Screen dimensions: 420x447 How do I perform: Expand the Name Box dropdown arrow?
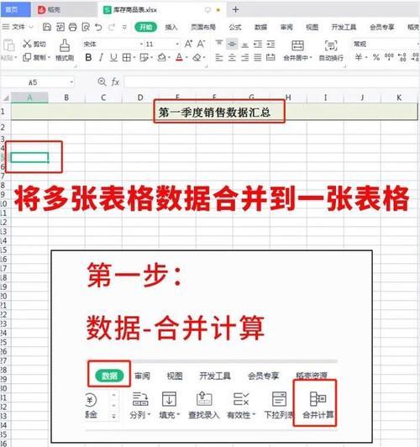[71, 82]
